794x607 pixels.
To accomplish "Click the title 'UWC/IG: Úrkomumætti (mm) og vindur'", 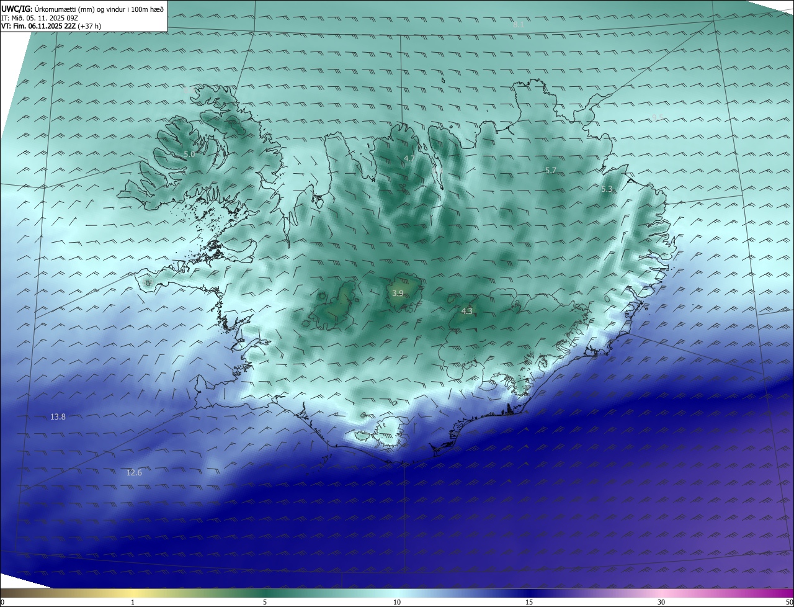I will pos(83,9).
